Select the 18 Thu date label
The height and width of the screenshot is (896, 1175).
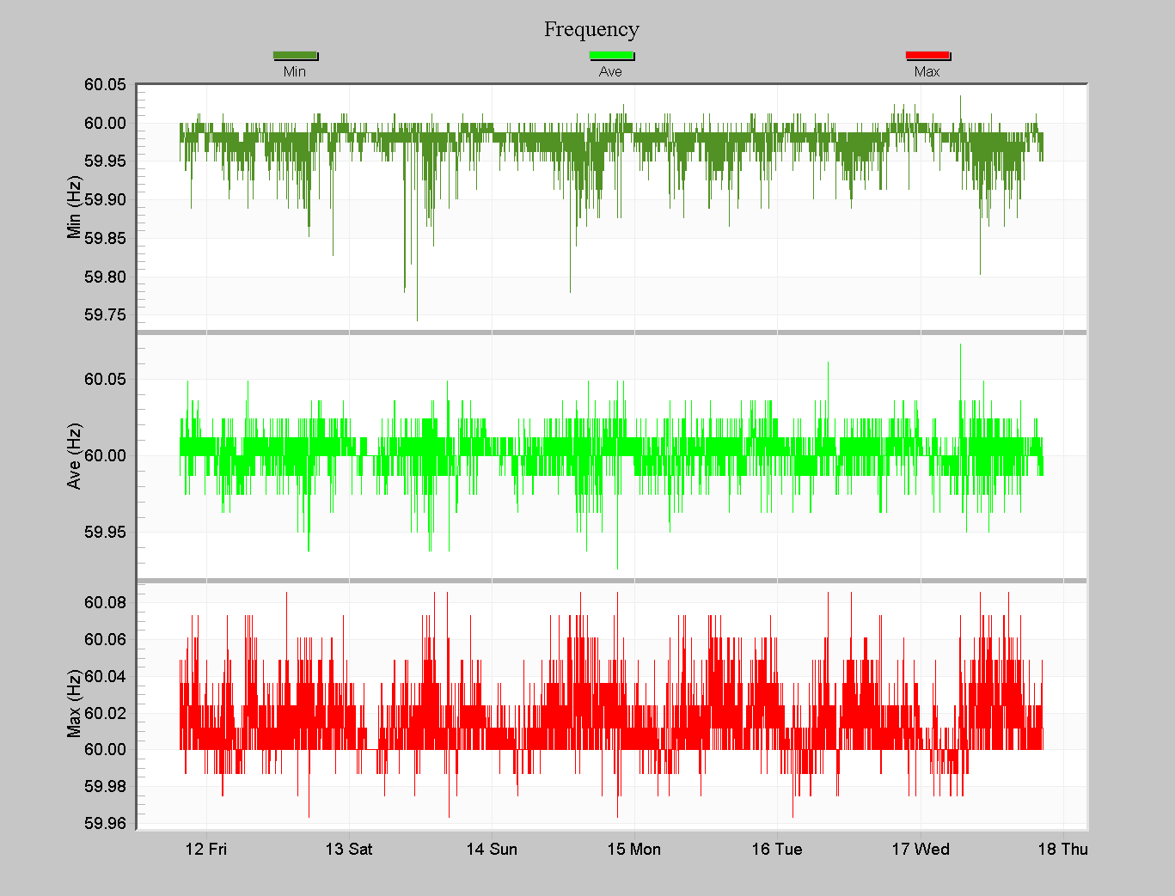1064,850
